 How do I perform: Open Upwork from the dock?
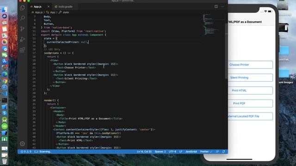(x=5, y=126)
